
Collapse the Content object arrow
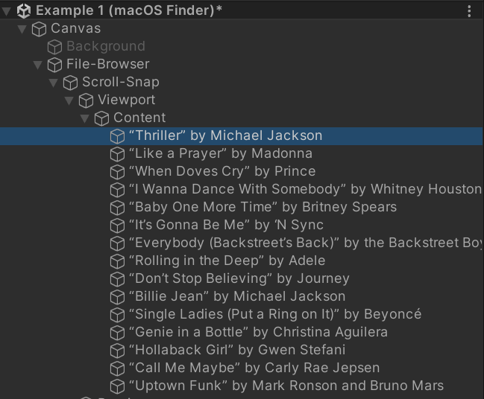84,118
